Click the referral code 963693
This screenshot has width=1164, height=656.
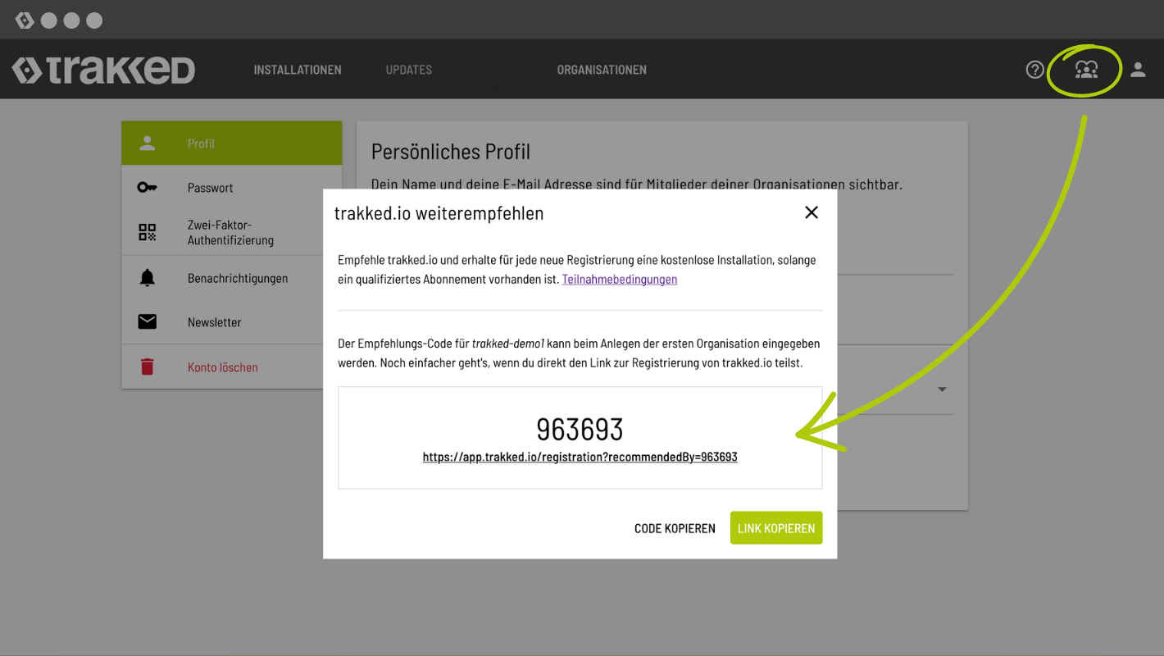coord(580,429)
